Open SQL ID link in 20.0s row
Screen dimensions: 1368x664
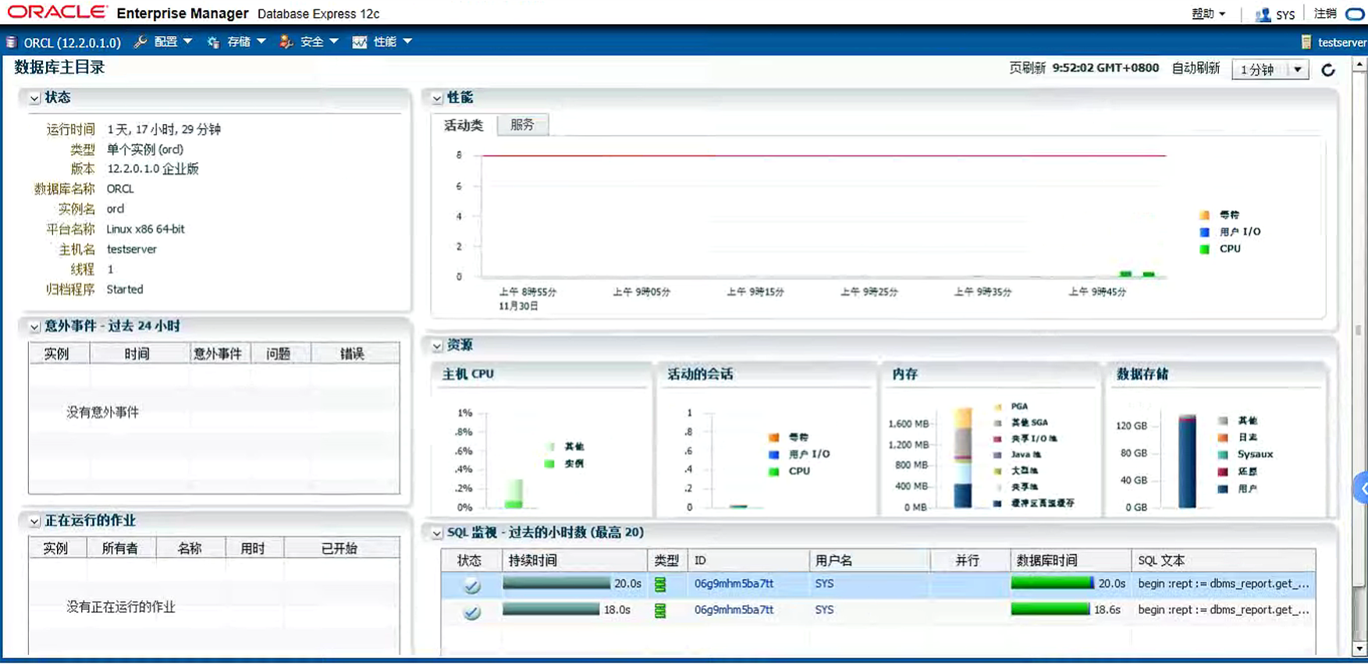(x=734, y=584)
